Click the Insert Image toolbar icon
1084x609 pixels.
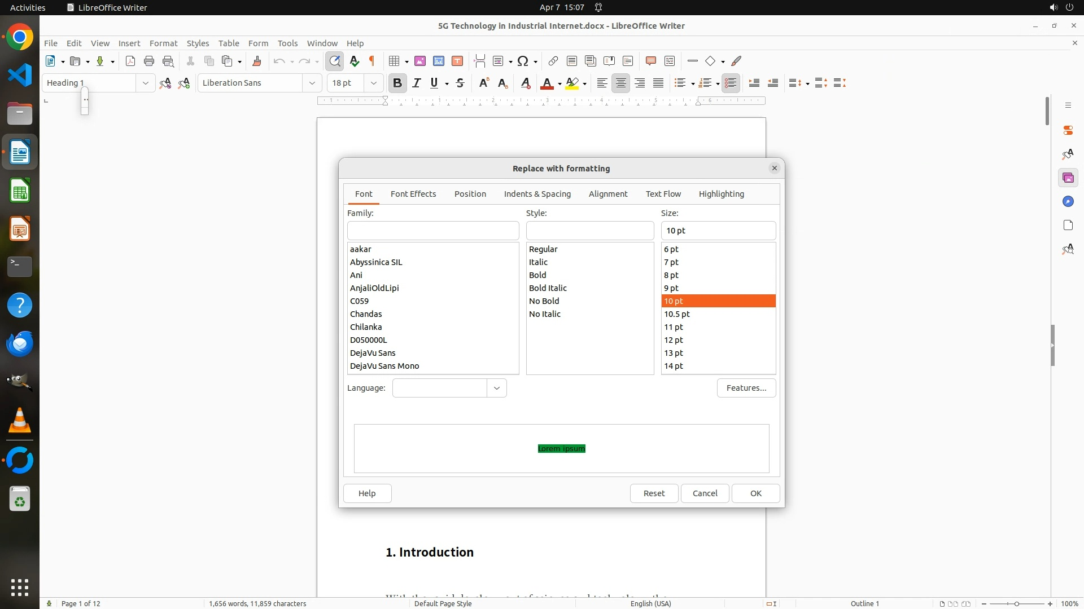[420, 61]
